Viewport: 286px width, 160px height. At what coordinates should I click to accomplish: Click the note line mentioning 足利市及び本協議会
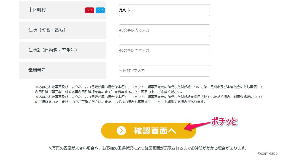tap(149, 87)
